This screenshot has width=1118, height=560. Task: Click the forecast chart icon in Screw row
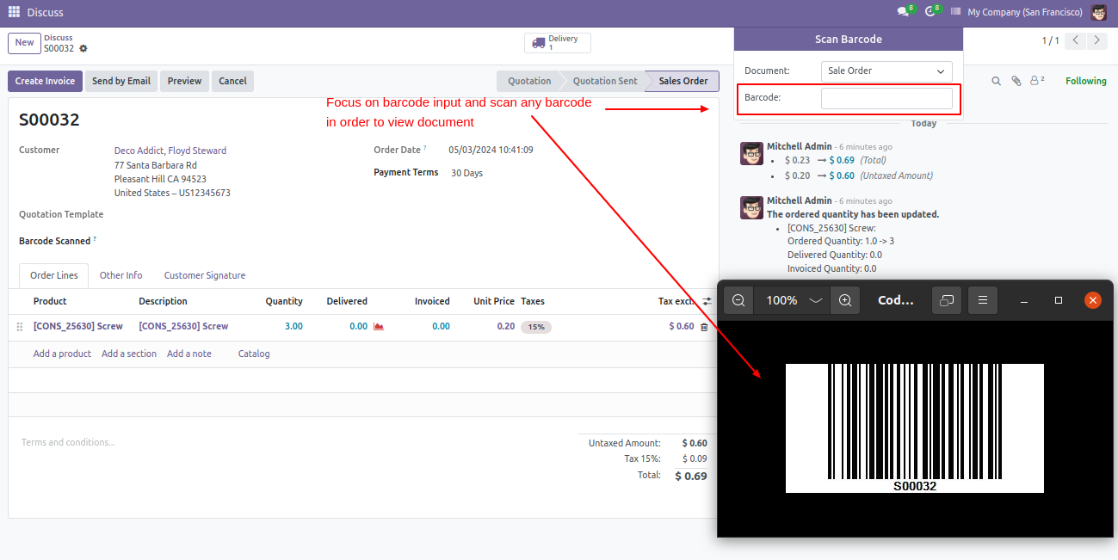378,327
